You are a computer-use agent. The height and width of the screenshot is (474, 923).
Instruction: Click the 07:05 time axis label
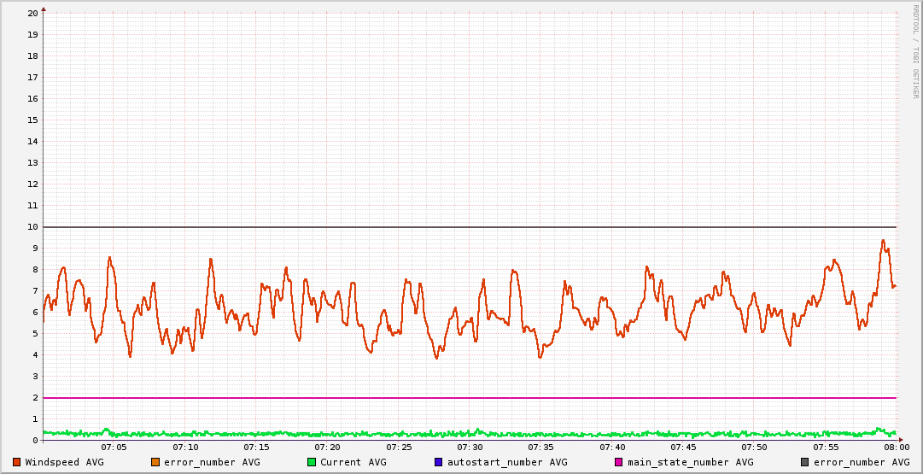(114, 448)
